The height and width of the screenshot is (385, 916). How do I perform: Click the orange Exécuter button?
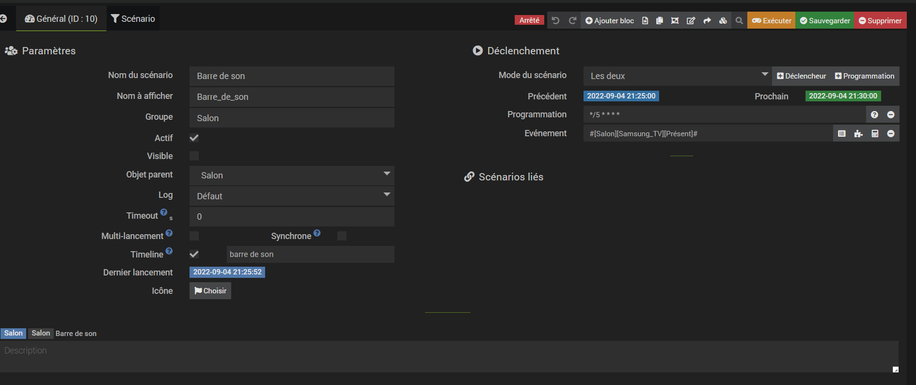(x=771, y=20)
